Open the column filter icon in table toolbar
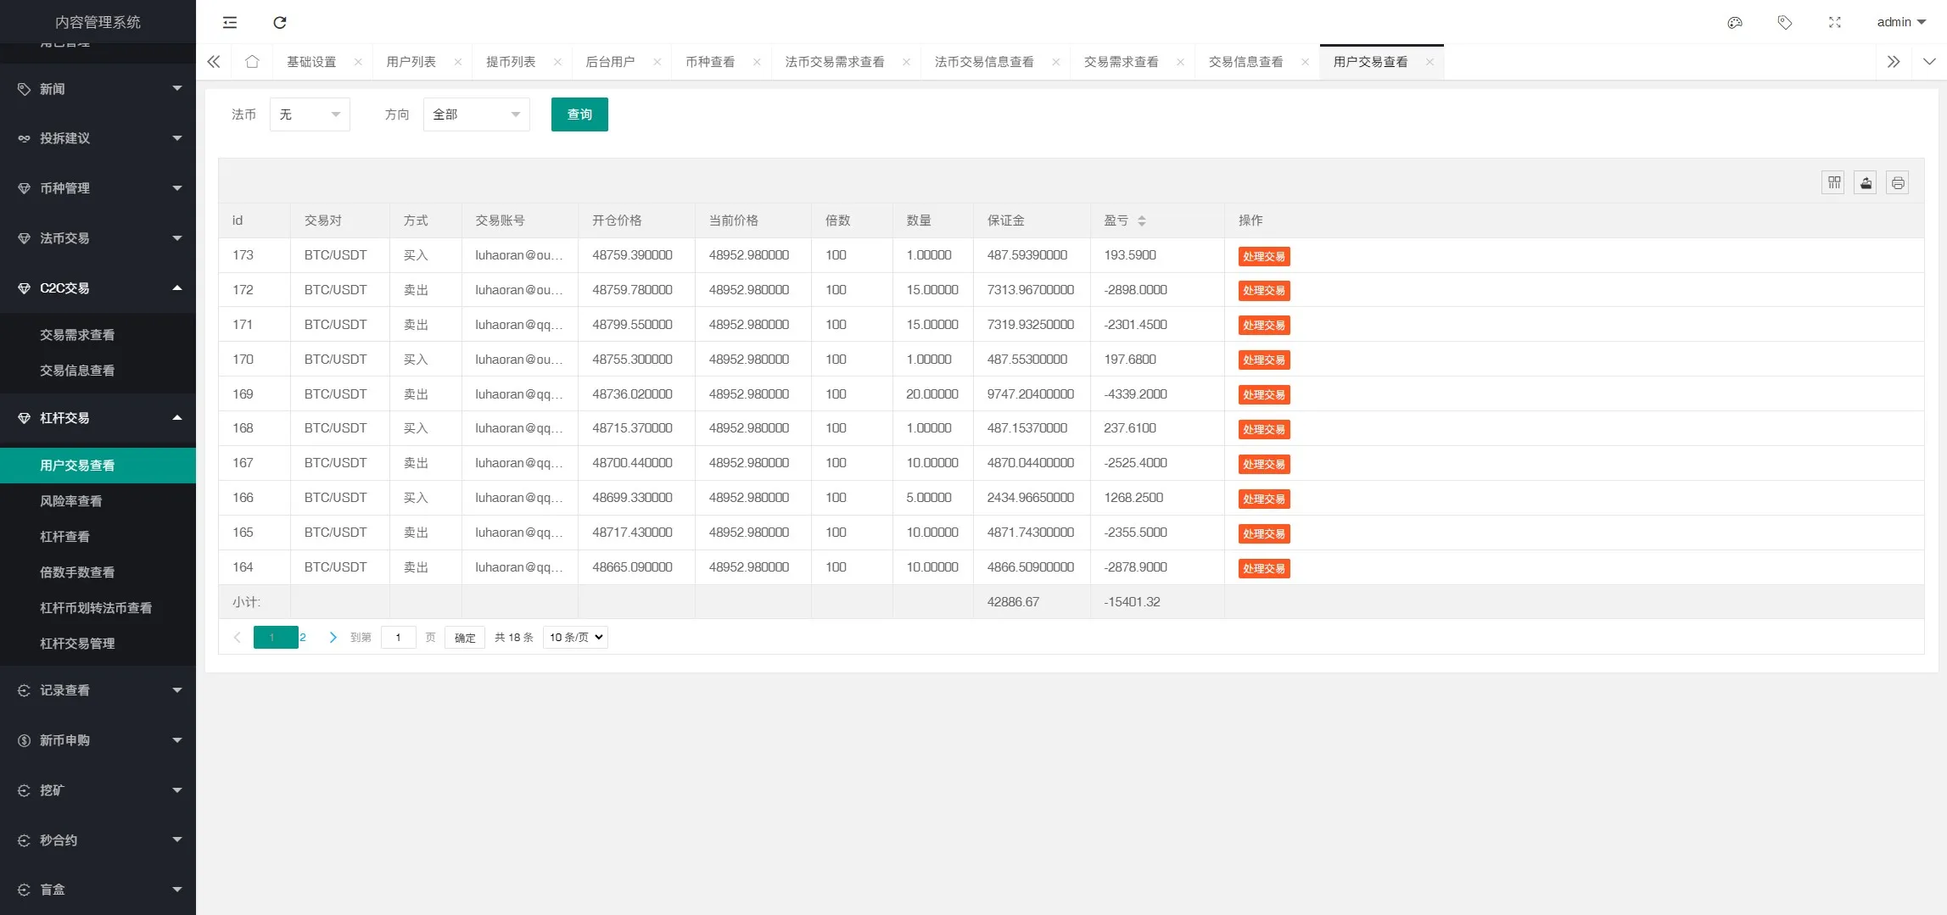 click(1834, 182)
